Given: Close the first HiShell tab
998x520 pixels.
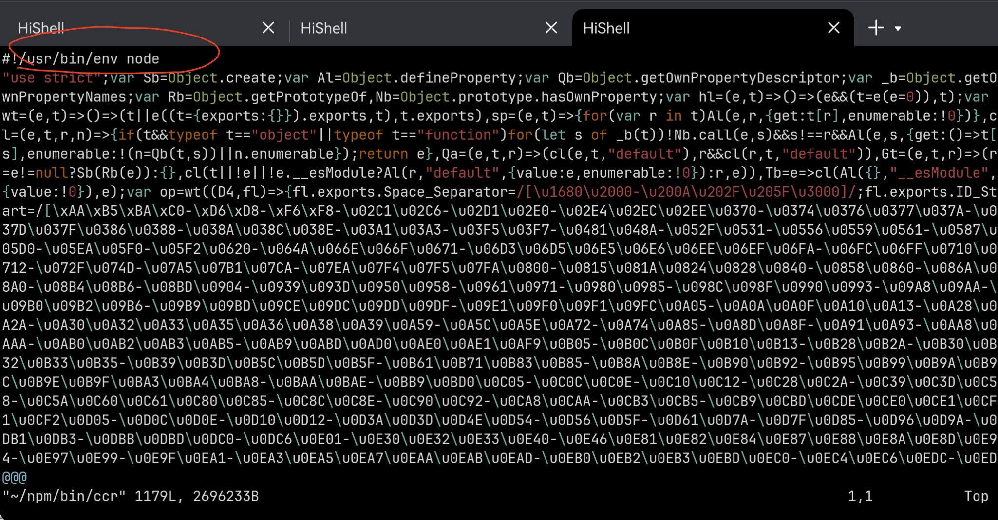Looking at the screenshot, I should pos(268,28).
